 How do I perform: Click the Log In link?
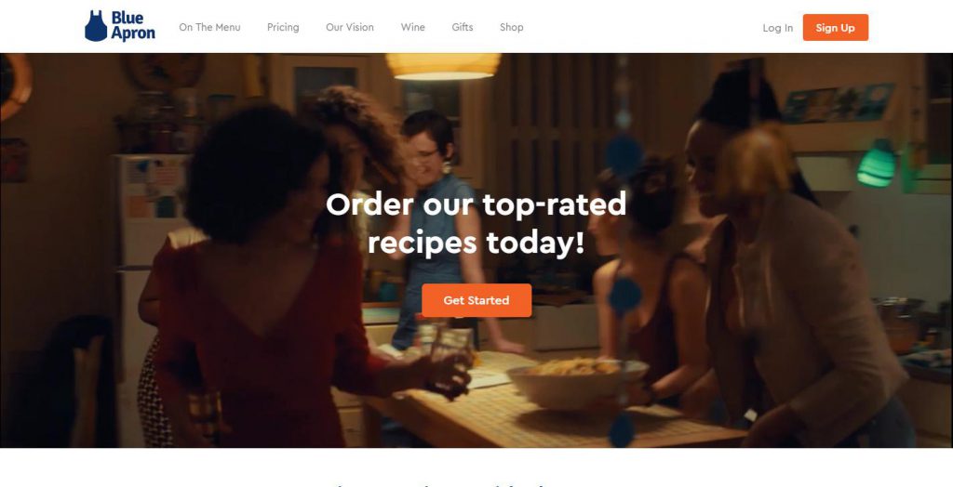tap(778, 28)
